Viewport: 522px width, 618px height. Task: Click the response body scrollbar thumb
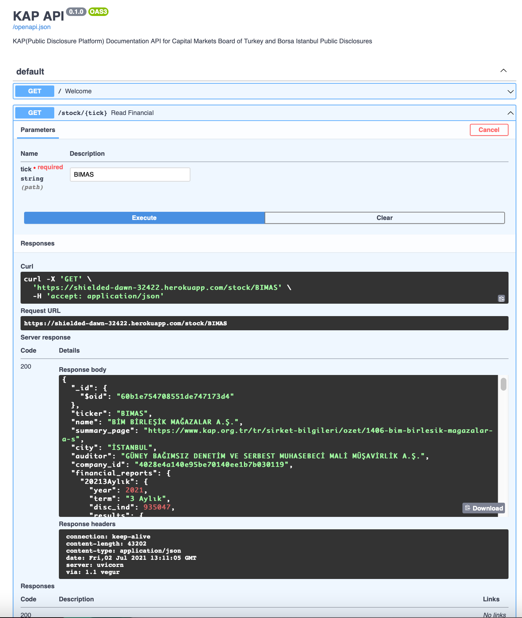click(503, 384)
